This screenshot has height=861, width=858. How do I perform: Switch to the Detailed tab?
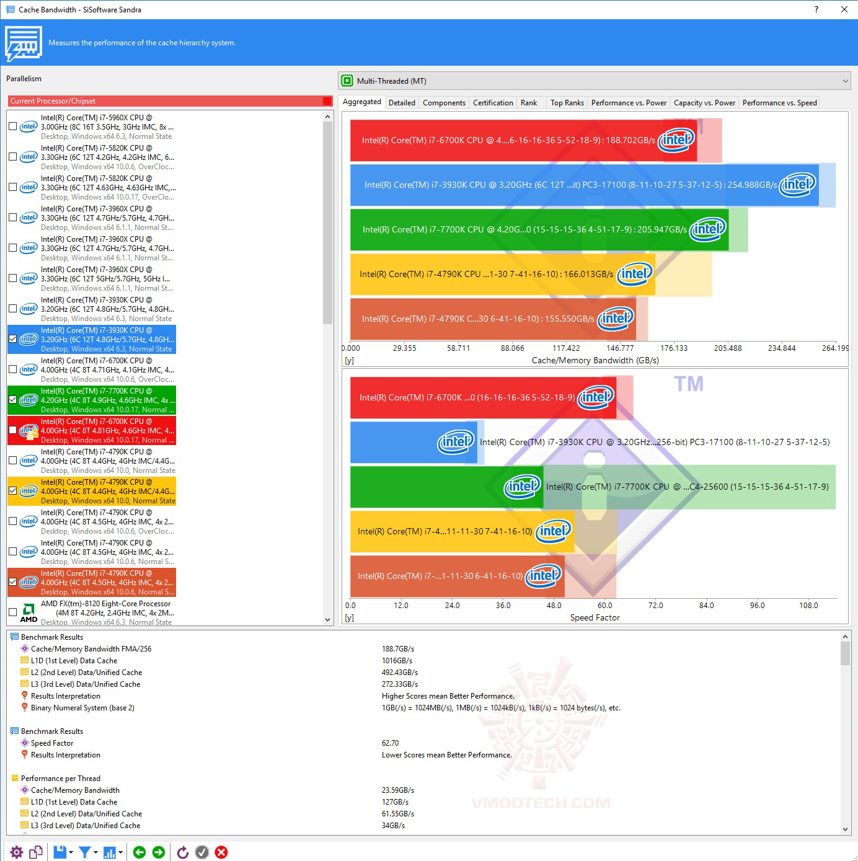(402, 103)
